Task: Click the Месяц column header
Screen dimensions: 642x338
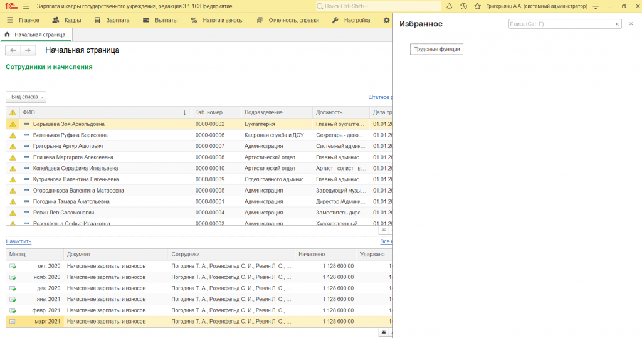Action: 35,255
